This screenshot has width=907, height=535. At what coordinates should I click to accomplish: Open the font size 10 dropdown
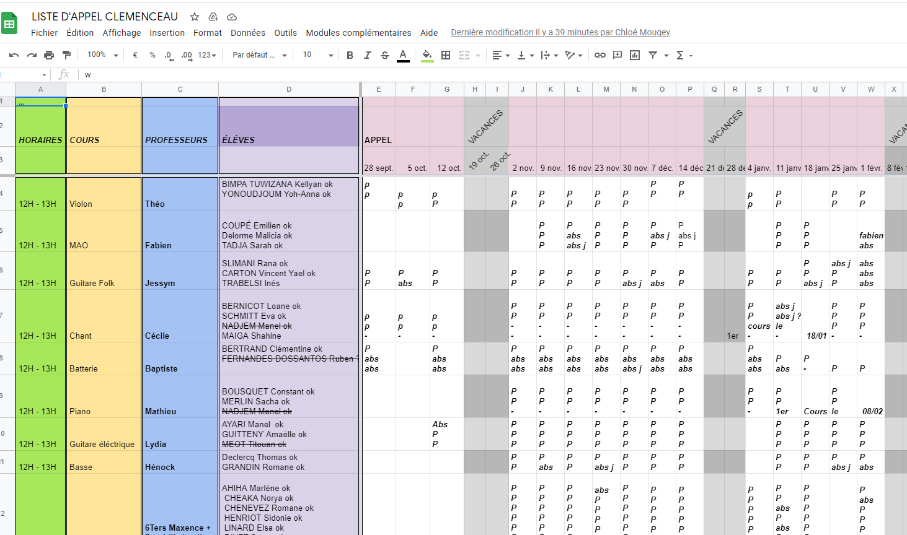(x=318, y=55)
